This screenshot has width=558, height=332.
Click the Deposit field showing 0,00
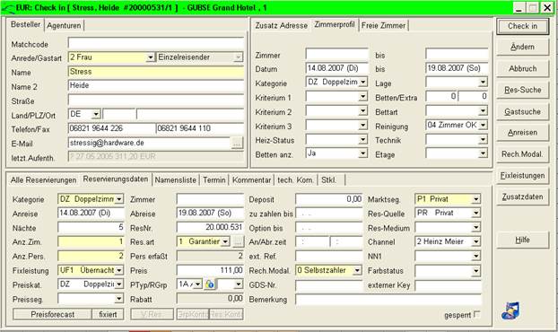329,199
